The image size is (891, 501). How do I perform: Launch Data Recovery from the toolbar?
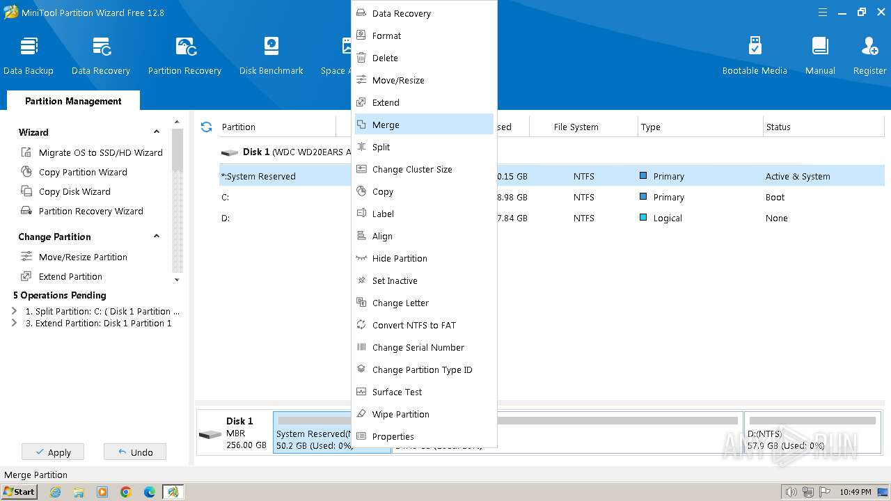coord(101,56)
